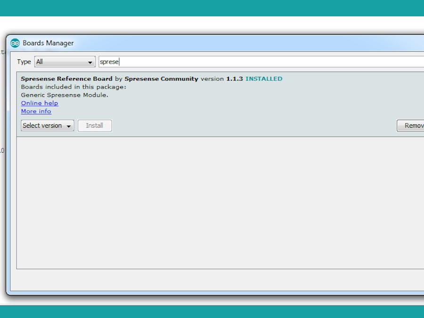Click the Install button
The image size is (424, 318).
click(x=95, y=125)
